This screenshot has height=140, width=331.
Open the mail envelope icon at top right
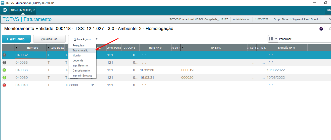pos(329,10)
